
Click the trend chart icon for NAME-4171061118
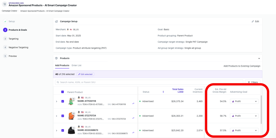tap(133, 103)
